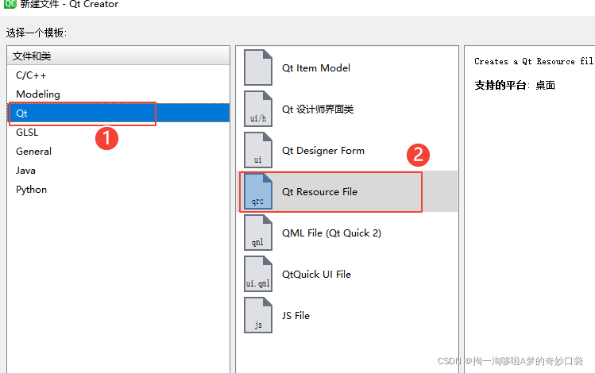The height and width of the screenshot is (373, 595).
Task: Choose the QML File (Qt Quick 2) template
Action: [347, 233]
